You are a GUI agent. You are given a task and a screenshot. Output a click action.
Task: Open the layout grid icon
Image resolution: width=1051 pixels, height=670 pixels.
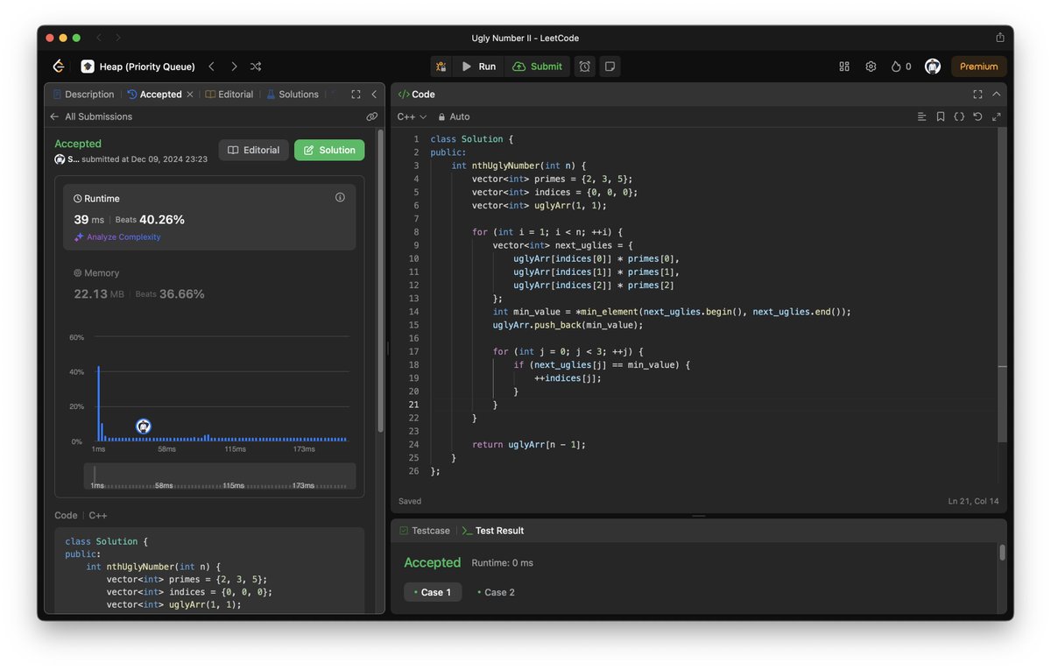844,67
